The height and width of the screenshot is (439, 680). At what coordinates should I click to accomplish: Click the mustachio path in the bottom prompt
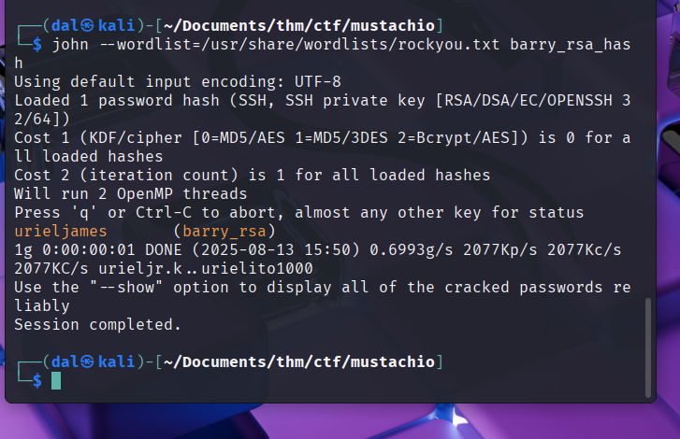392,361
